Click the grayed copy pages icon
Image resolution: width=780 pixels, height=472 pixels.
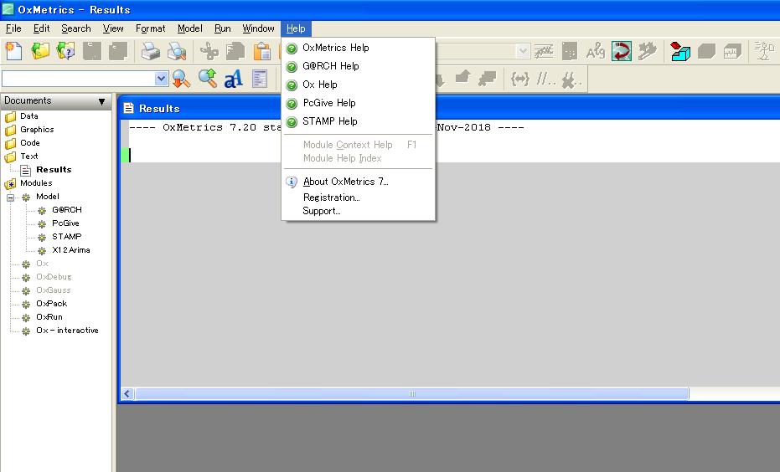tap(235, 51)
